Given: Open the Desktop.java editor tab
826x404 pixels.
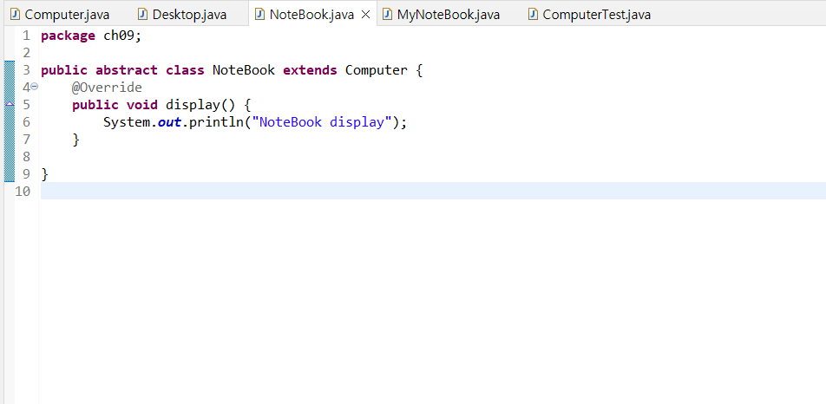Looking at the screenshot, I should pos(181,14).
